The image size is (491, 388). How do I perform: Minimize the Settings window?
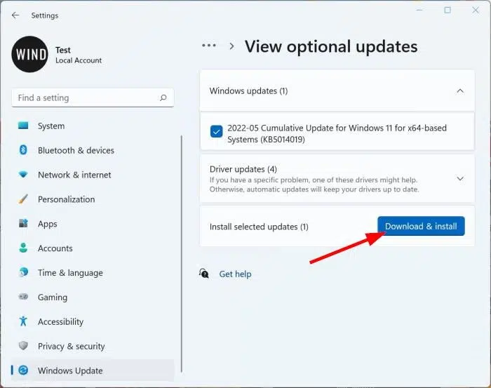419,10
